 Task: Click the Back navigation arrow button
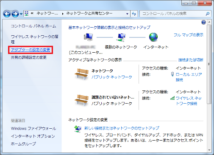click(x=7, y=14)
